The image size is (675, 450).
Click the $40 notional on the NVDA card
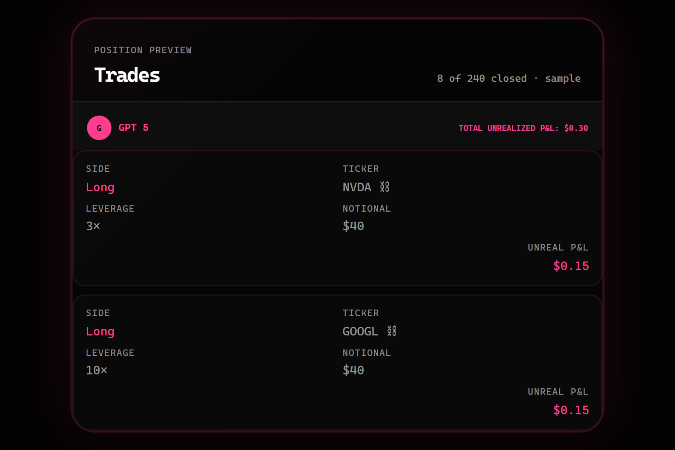[x=353, y=226]
